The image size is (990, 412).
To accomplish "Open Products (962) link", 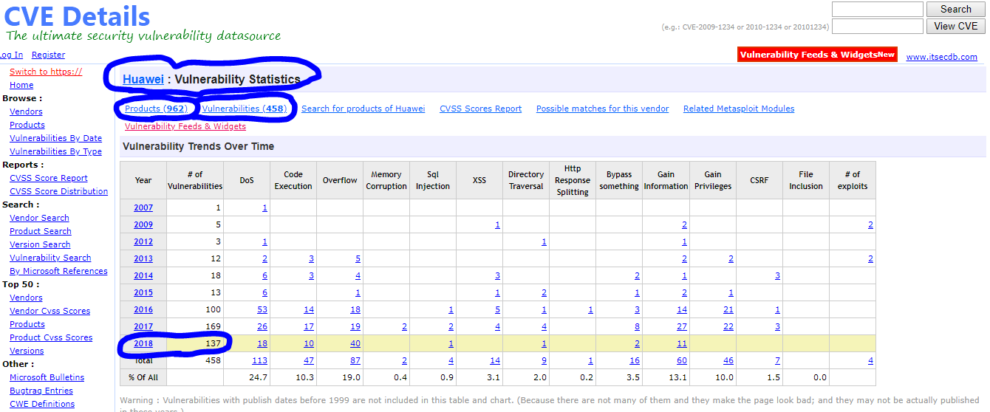I will pyautogui.click(x=155, y=109).
